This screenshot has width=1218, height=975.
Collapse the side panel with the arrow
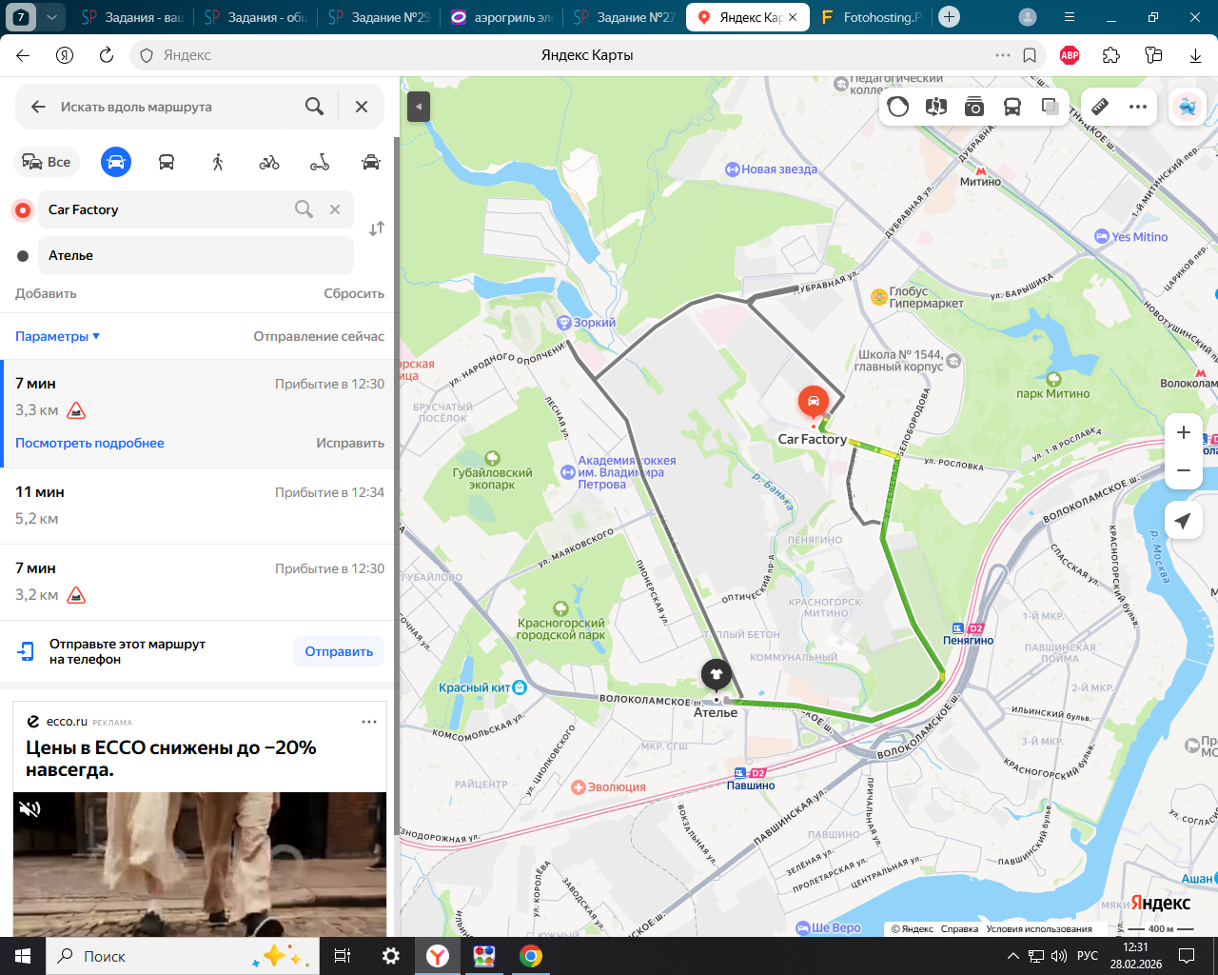coord(419,107)
